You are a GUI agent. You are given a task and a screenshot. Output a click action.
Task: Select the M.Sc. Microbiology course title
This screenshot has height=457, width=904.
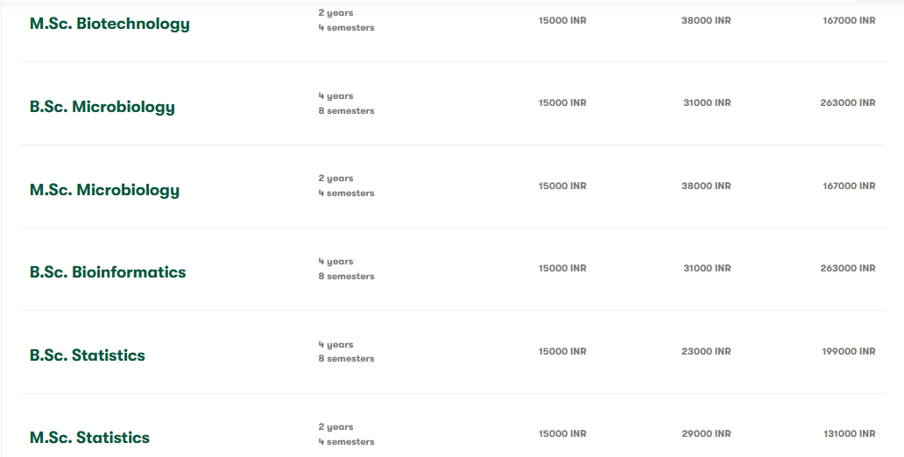point(104,190)
